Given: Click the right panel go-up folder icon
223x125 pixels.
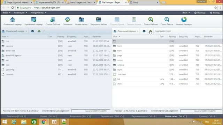Looking at the screenshot, I should click(x=151, y=31).
